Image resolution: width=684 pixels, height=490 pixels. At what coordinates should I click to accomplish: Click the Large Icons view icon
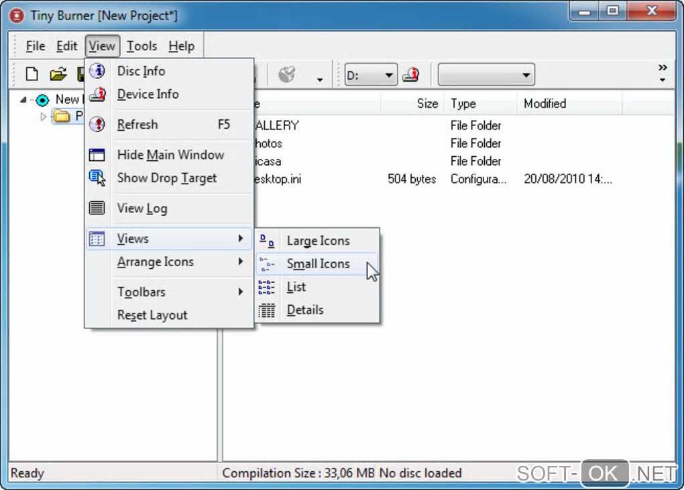266,241
